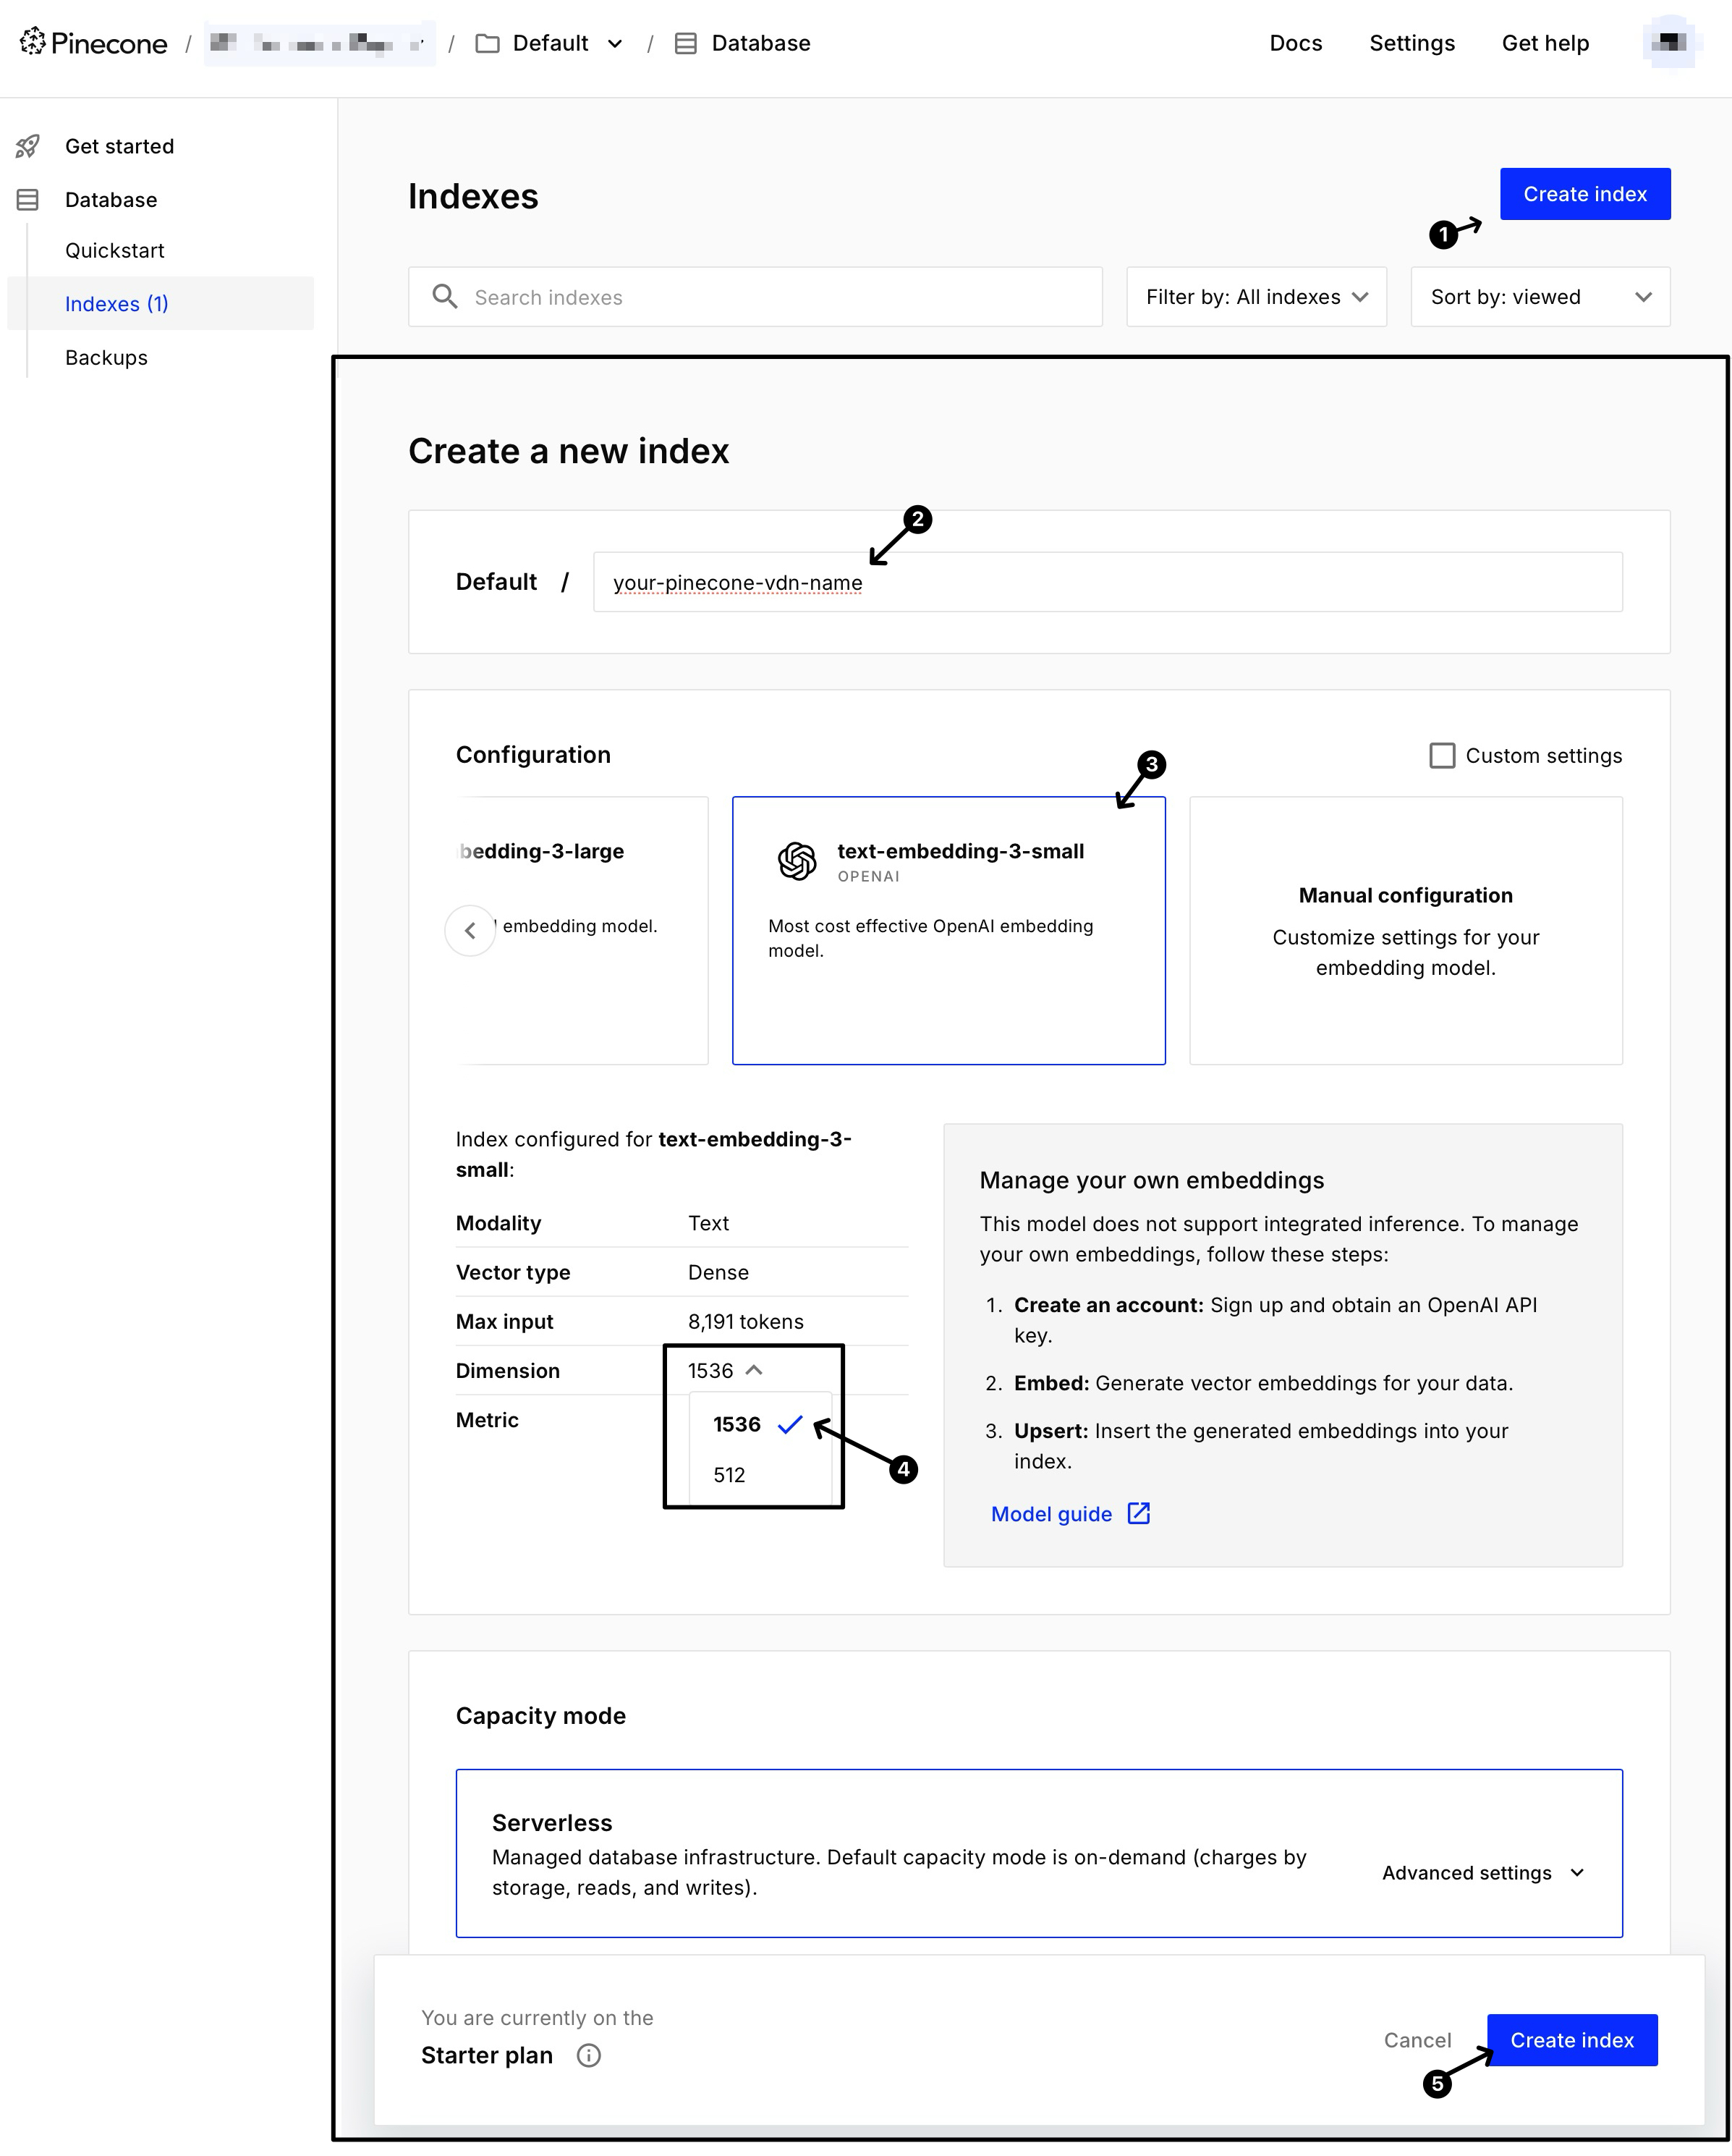Click the index name input field
The width and height of the screenshot is (1732, 2156).
click(x=1106, y=582)
